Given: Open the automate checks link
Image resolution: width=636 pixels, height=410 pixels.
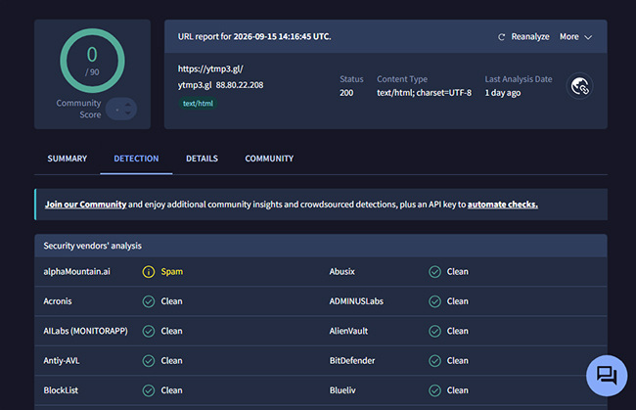Looking at the screenshot, I should tap(503, 205).
